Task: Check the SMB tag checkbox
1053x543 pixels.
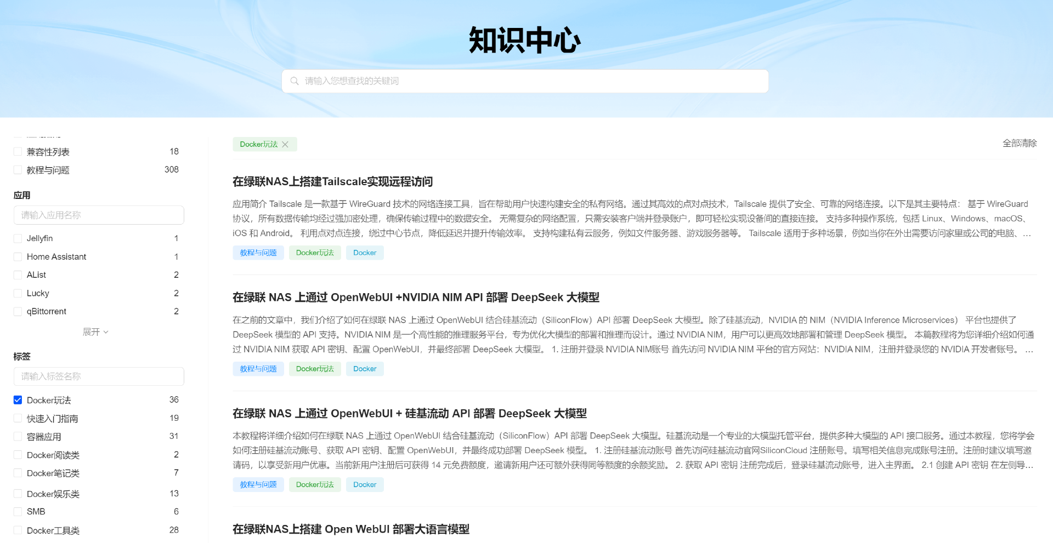Action: (18, 512)
